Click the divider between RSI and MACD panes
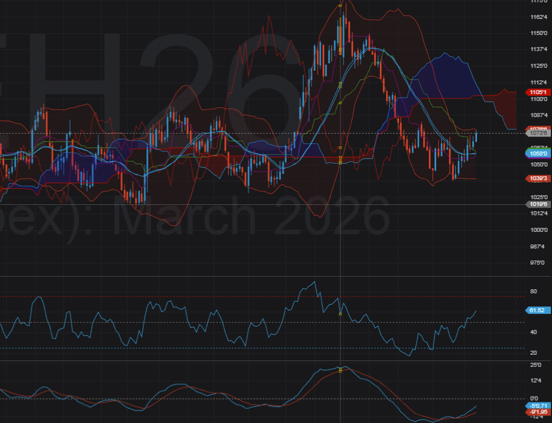 [x=275, y=361]
